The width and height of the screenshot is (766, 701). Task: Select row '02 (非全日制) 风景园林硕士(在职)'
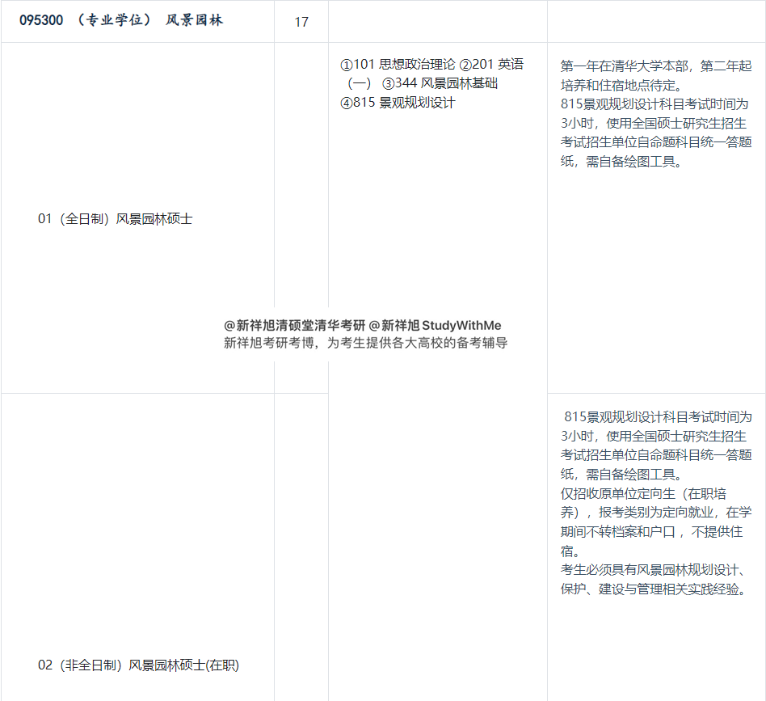coord(138,665)
